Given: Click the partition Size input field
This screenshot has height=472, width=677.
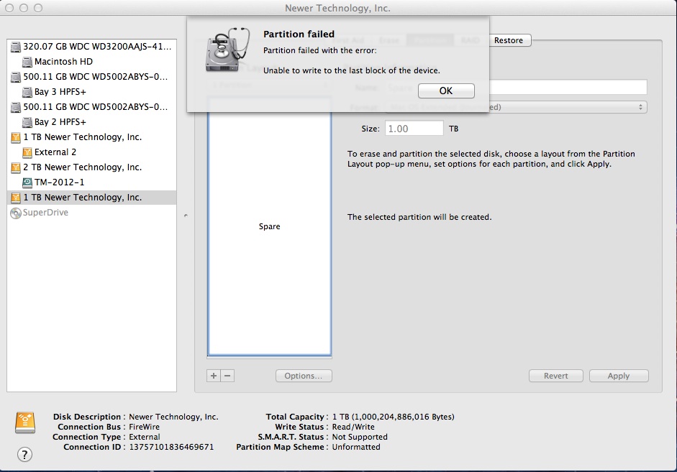Looking at the screenshot, I should pos(414,129).
